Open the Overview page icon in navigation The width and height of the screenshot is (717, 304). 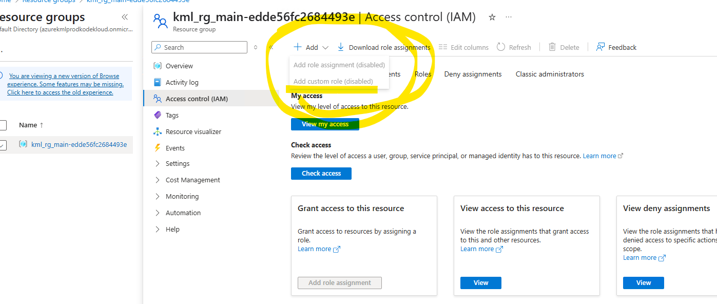pos(158,66)
